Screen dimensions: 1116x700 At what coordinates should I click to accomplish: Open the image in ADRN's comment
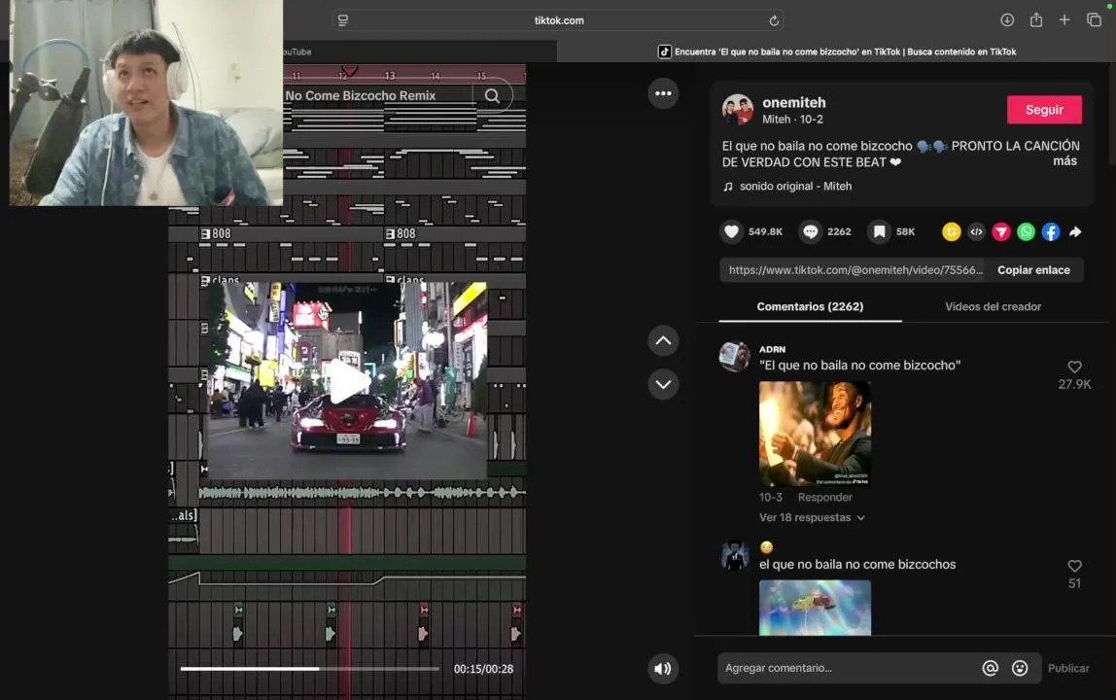(815, 434)
